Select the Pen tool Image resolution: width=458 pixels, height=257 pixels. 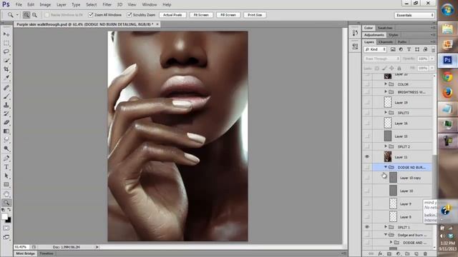pos(6,158)
